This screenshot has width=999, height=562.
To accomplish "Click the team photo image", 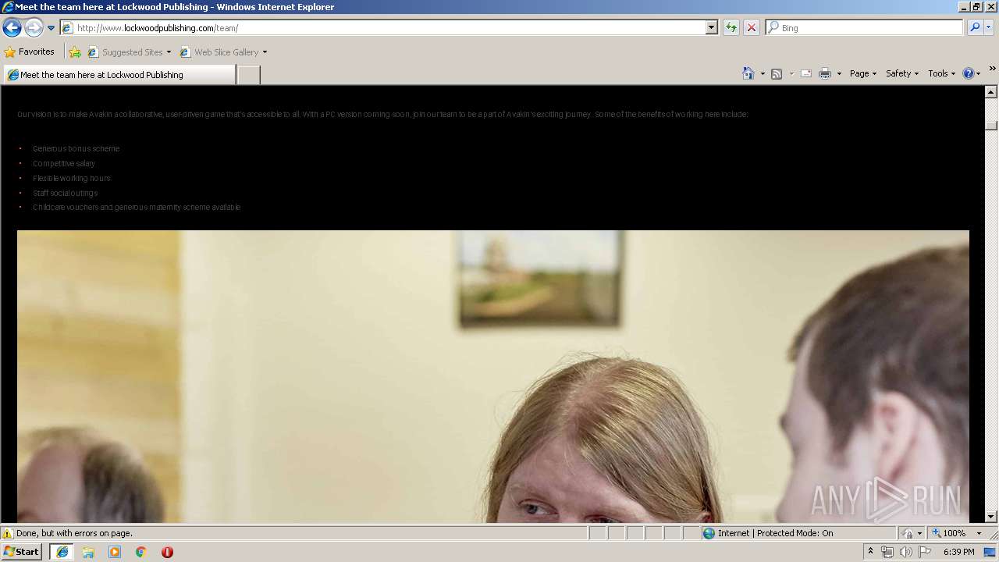I will click(x=493, y=376).
